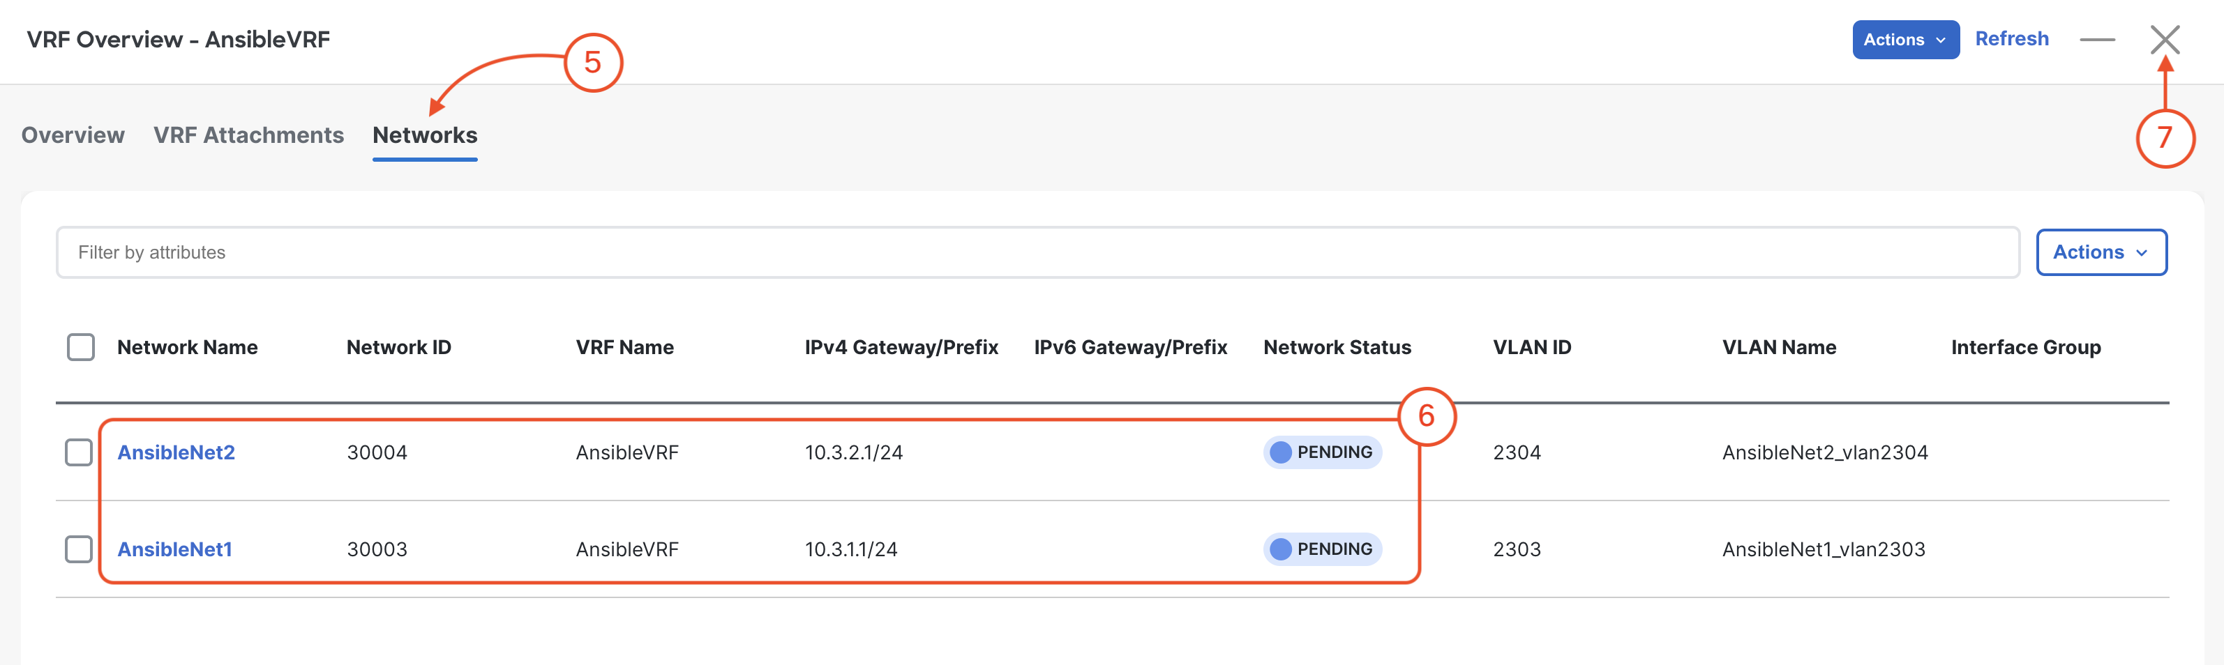Screen dimensions: 2224x665
Task: Open the AnsibleNet2 network link
Action: [x=176, y=452]
